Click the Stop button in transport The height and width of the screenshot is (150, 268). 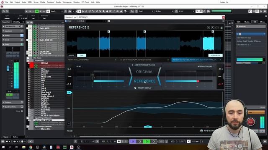tap(139, 142)
